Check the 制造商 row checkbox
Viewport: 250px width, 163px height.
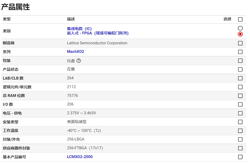point(240,43)
